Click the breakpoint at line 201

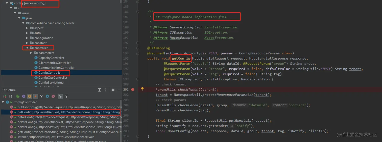point(133,89)
